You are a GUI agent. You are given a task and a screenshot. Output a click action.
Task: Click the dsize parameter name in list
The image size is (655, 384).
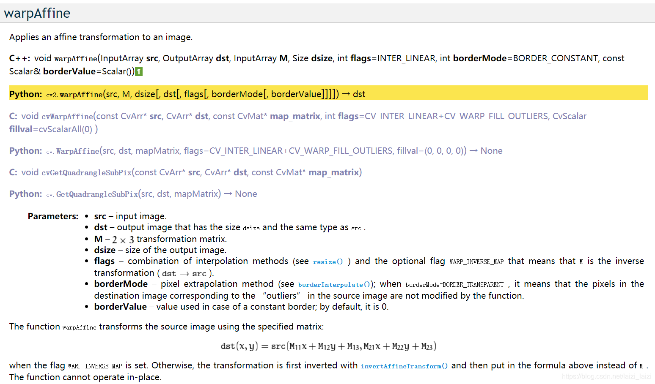(x=105, y=250)
